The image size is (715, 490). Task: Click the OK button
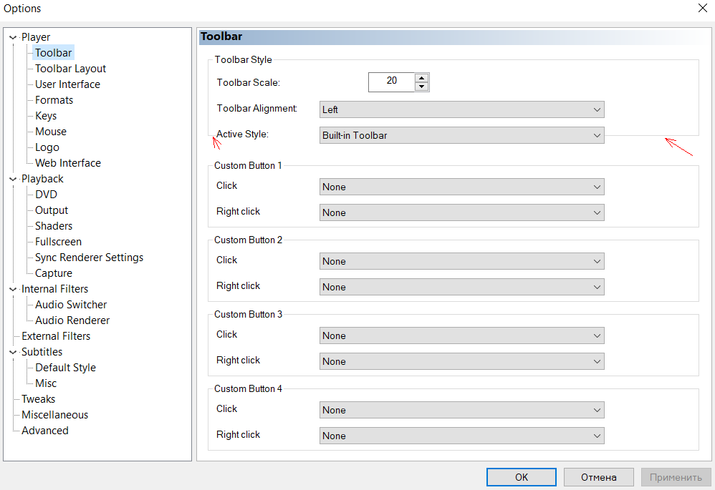point(521,477)
